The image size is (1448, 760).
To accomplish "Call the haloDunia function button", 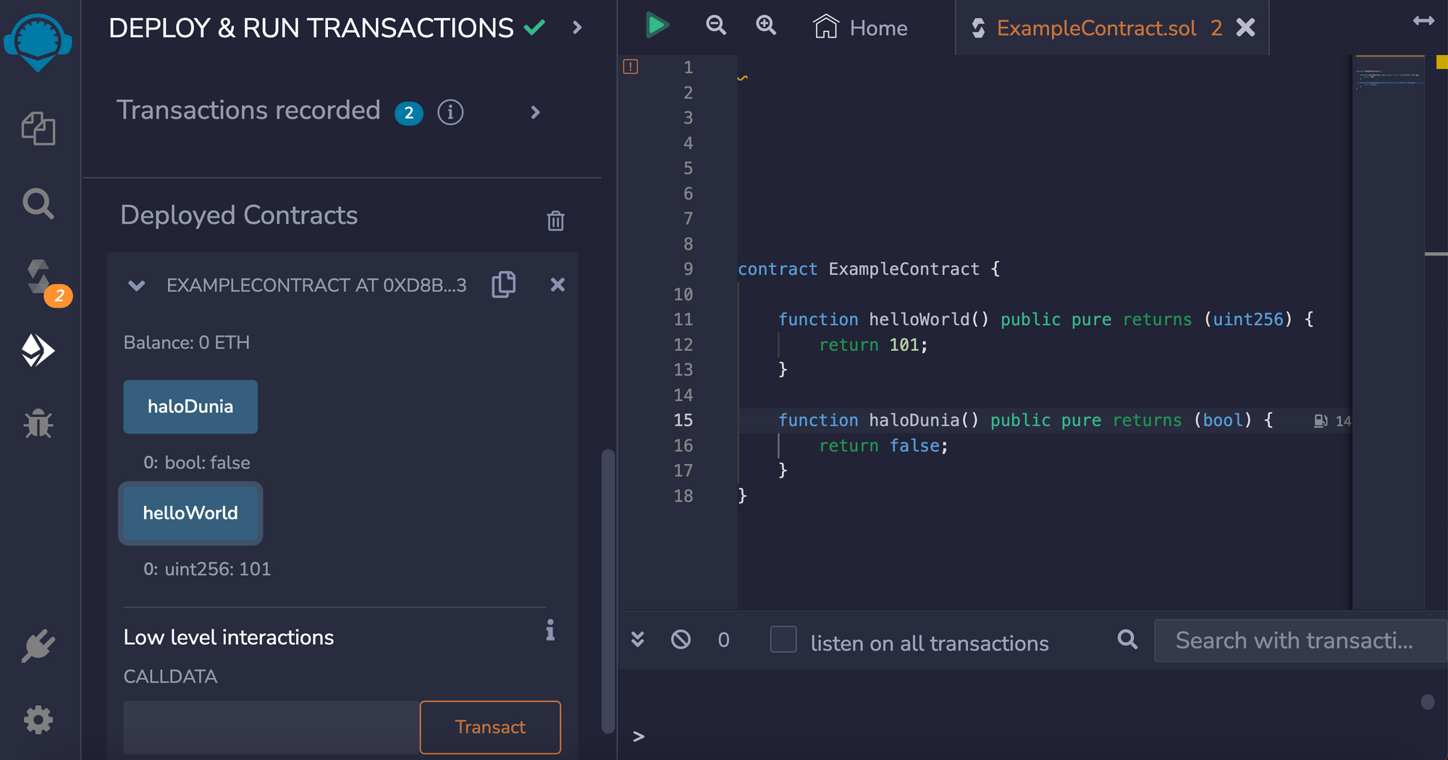I will (190, 407).
